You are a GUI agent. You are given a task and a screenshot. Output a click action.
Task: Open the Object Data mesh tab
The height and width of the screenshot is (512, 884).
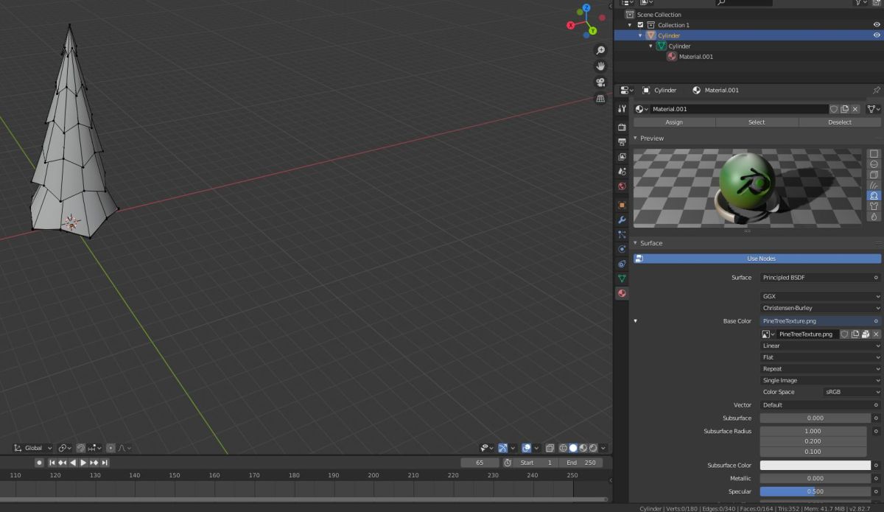point(622,278)
